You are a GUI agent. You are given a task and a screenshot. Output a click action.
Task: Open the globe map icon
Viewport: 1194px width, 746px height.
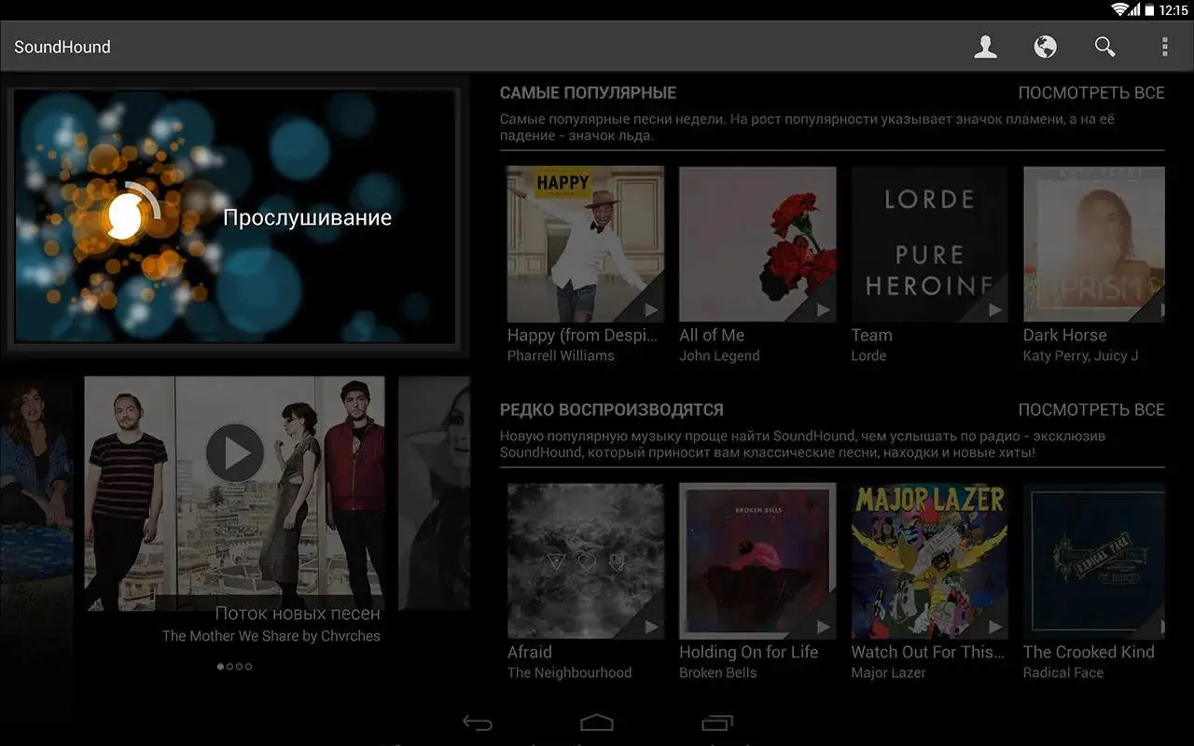1045,47
